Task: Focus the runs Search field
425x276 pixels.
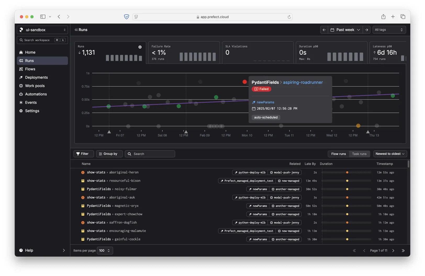Action: (x=150, y=154)
